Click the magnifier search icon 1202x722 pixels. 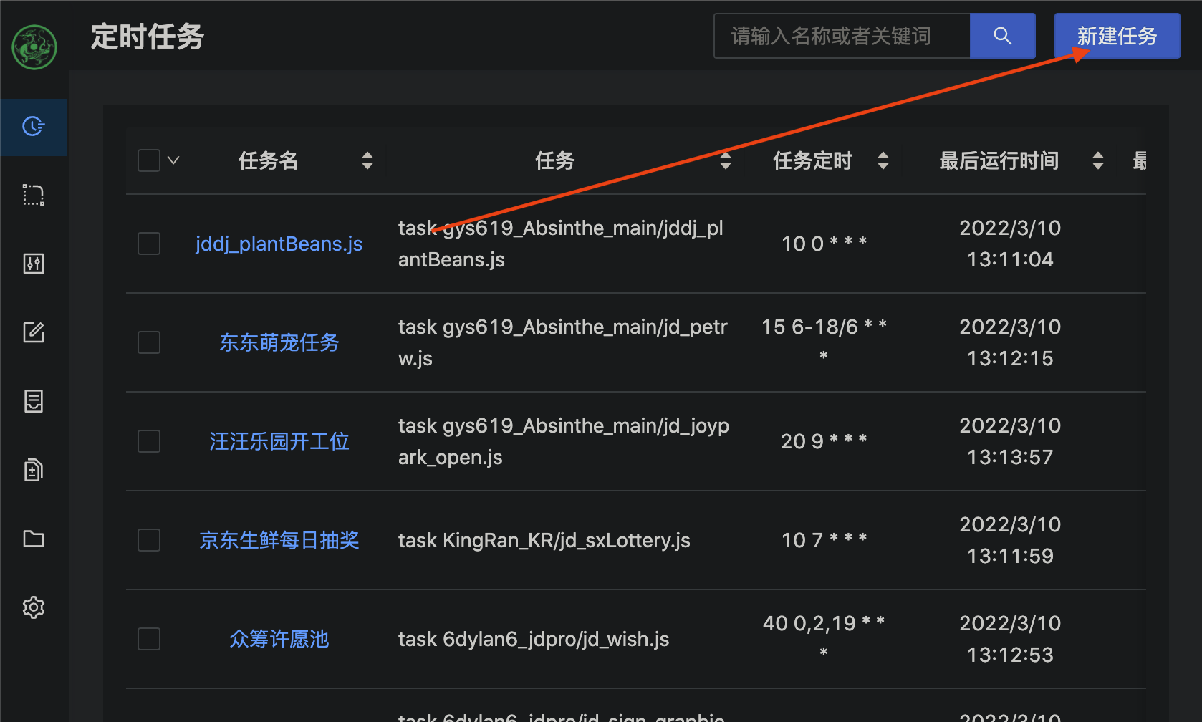click(x=1002, y=35)
